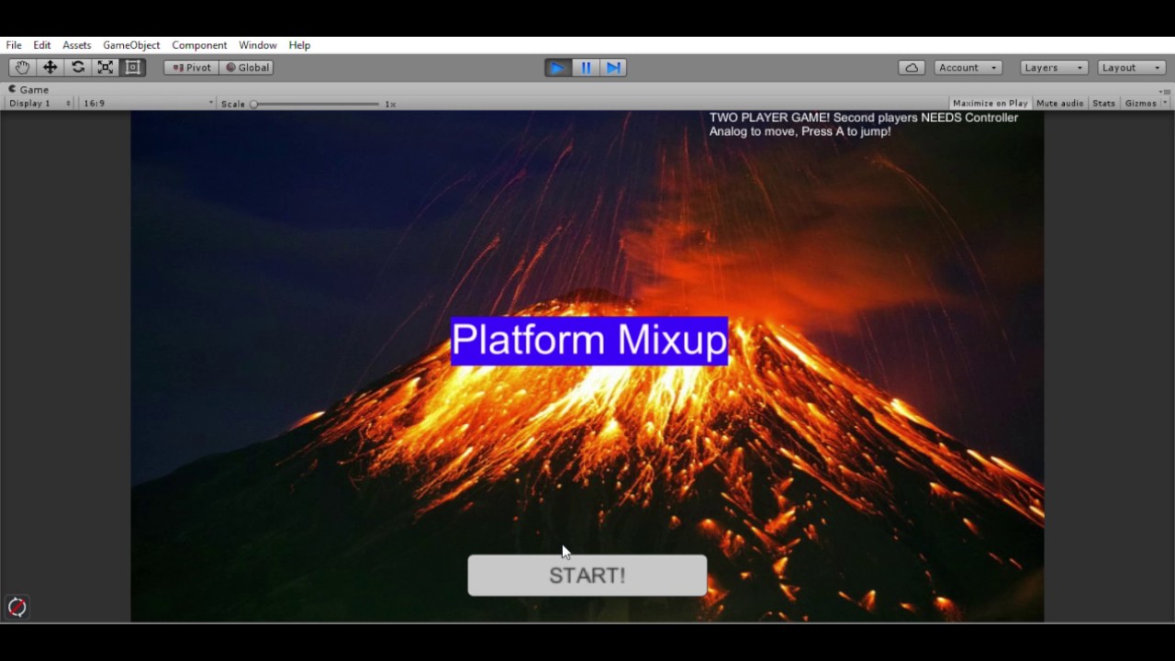Click the spinner icon in the status bar corner
Image resolution: width=1175 pixels, height=661 pixels.
[x=17, y=607]
